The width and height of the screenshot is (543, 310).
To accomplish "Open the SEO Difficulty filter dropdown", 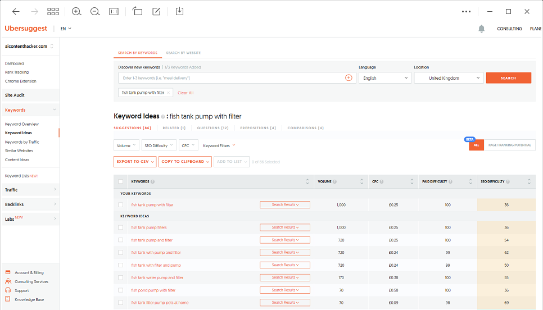I will click(159, 145).
